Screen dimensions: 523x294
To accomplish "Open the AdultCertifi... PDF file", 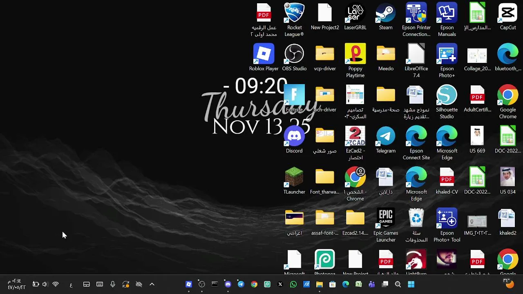I will pos(477,98).
